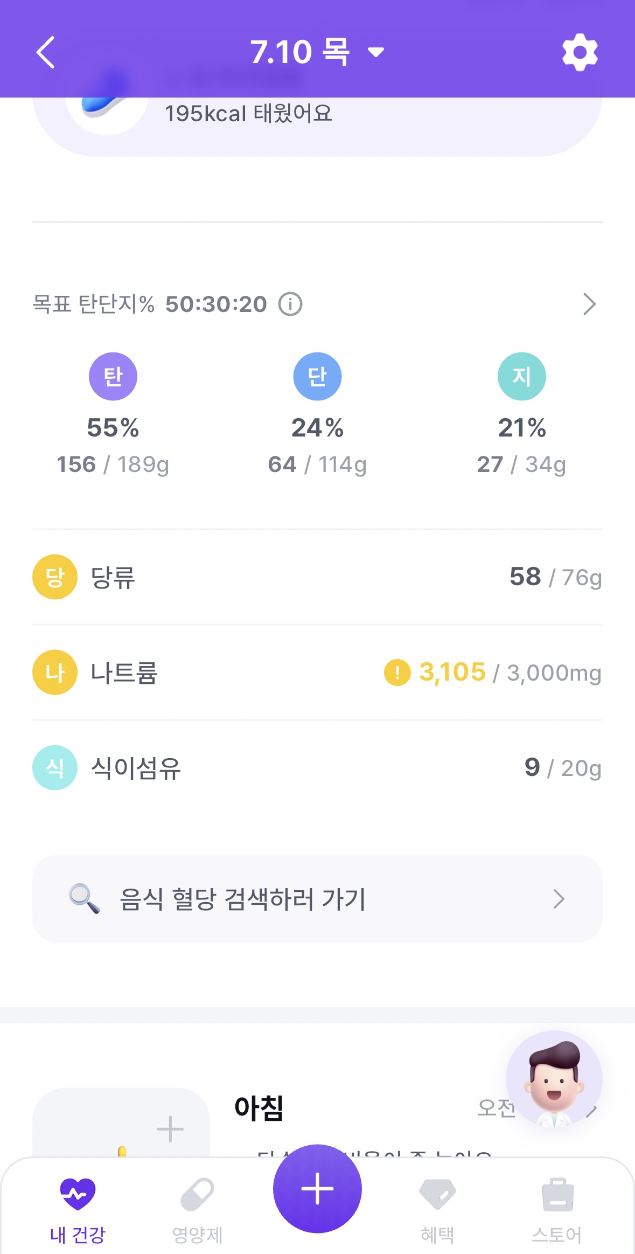Click chevron on food blood sugar search
Image resolution: width=635 pixels, height=1254 pixels.
click(x=559, y=899)
